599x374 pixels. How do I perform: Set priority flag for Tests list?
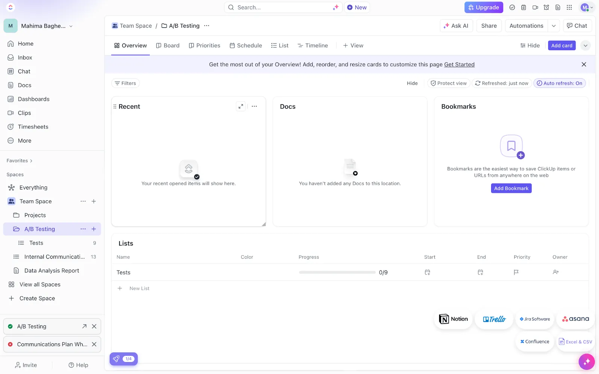[x=516, y=272]
